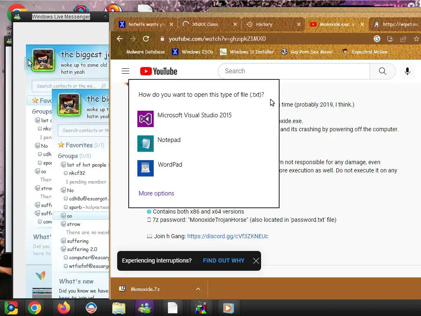Click the browser back arrow

click(x=120, y=39)
